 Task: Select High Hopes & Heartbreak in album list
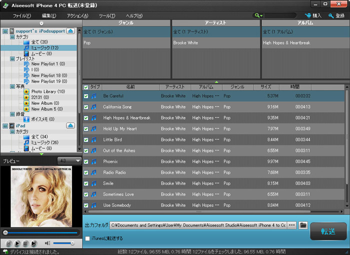[306, 42]
